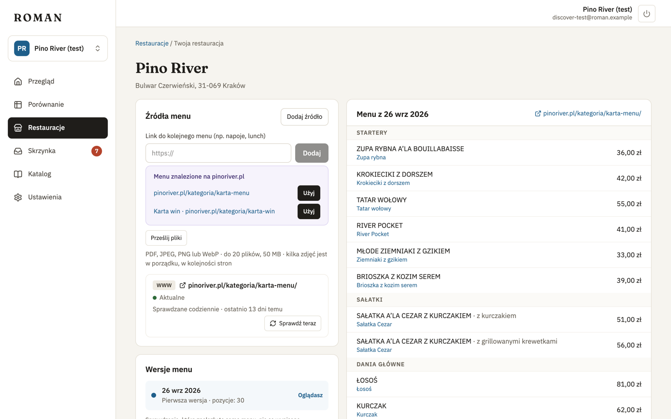Click the 36,00 zł price

[629, 153]
